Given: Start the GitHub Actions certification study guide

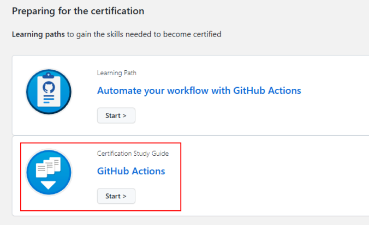Looking at the screenshot, I should pos(116,196).
